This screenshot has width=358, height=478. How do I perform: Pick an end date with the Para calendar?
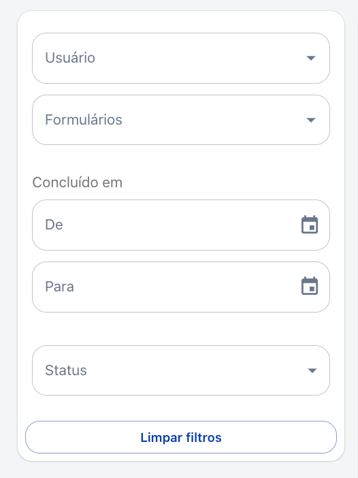[310, 286]
